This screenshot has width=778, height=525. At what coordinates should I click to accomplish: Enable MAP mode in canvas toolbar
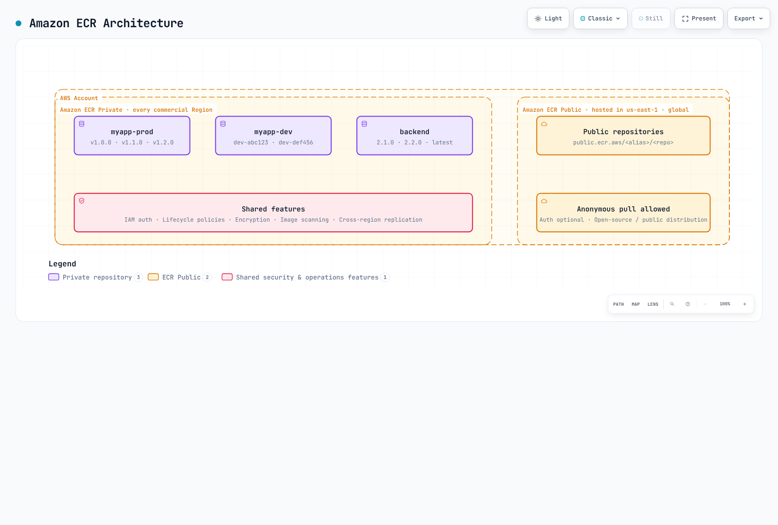tap(636, 304)
